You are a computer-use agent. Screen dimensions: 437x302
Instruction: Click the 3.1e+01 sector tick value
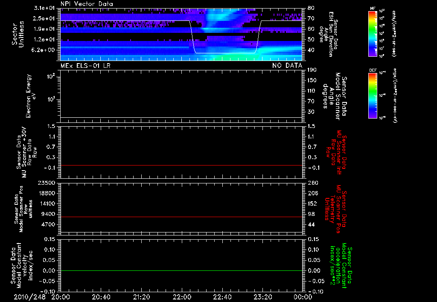44,8
